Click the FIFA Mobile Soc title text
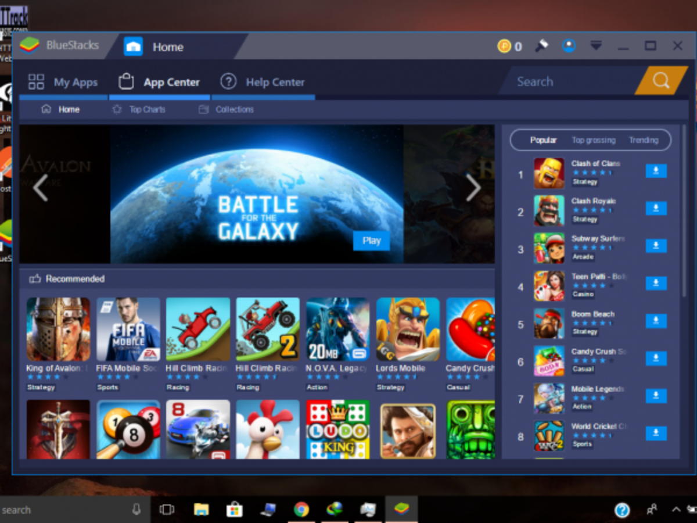Screen dimensions: 697x523 [x=127, y=368]
